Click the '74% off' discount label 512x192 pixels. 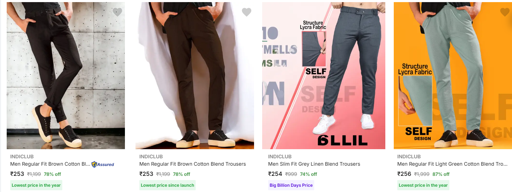309,174
